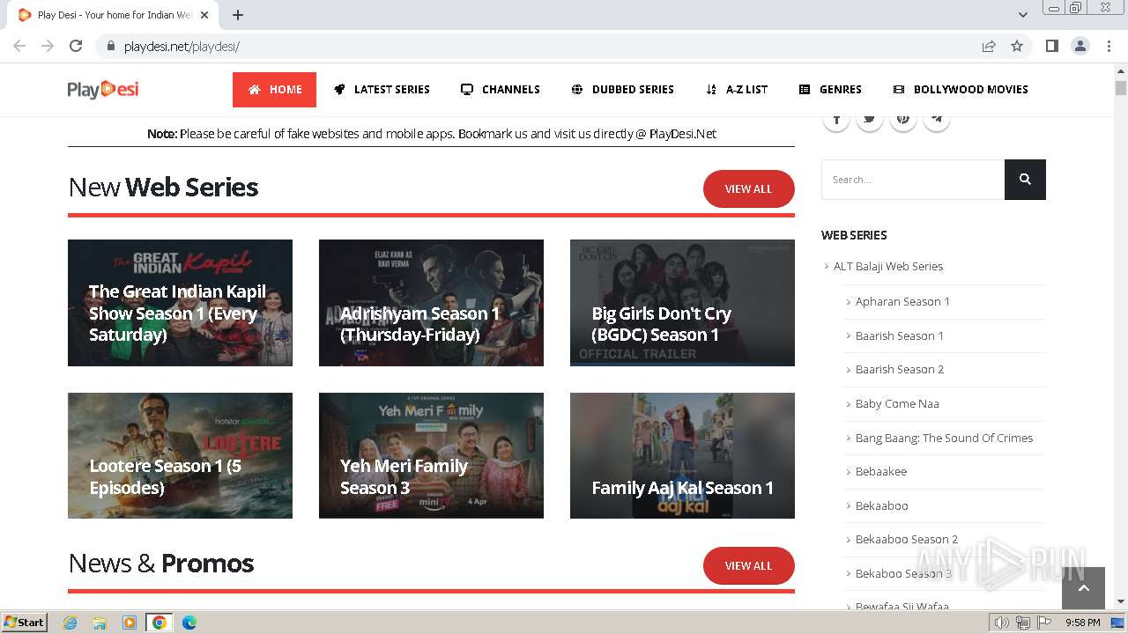Click the Facebook social icon
The image size is (1128, 634).
coord(836,119)
